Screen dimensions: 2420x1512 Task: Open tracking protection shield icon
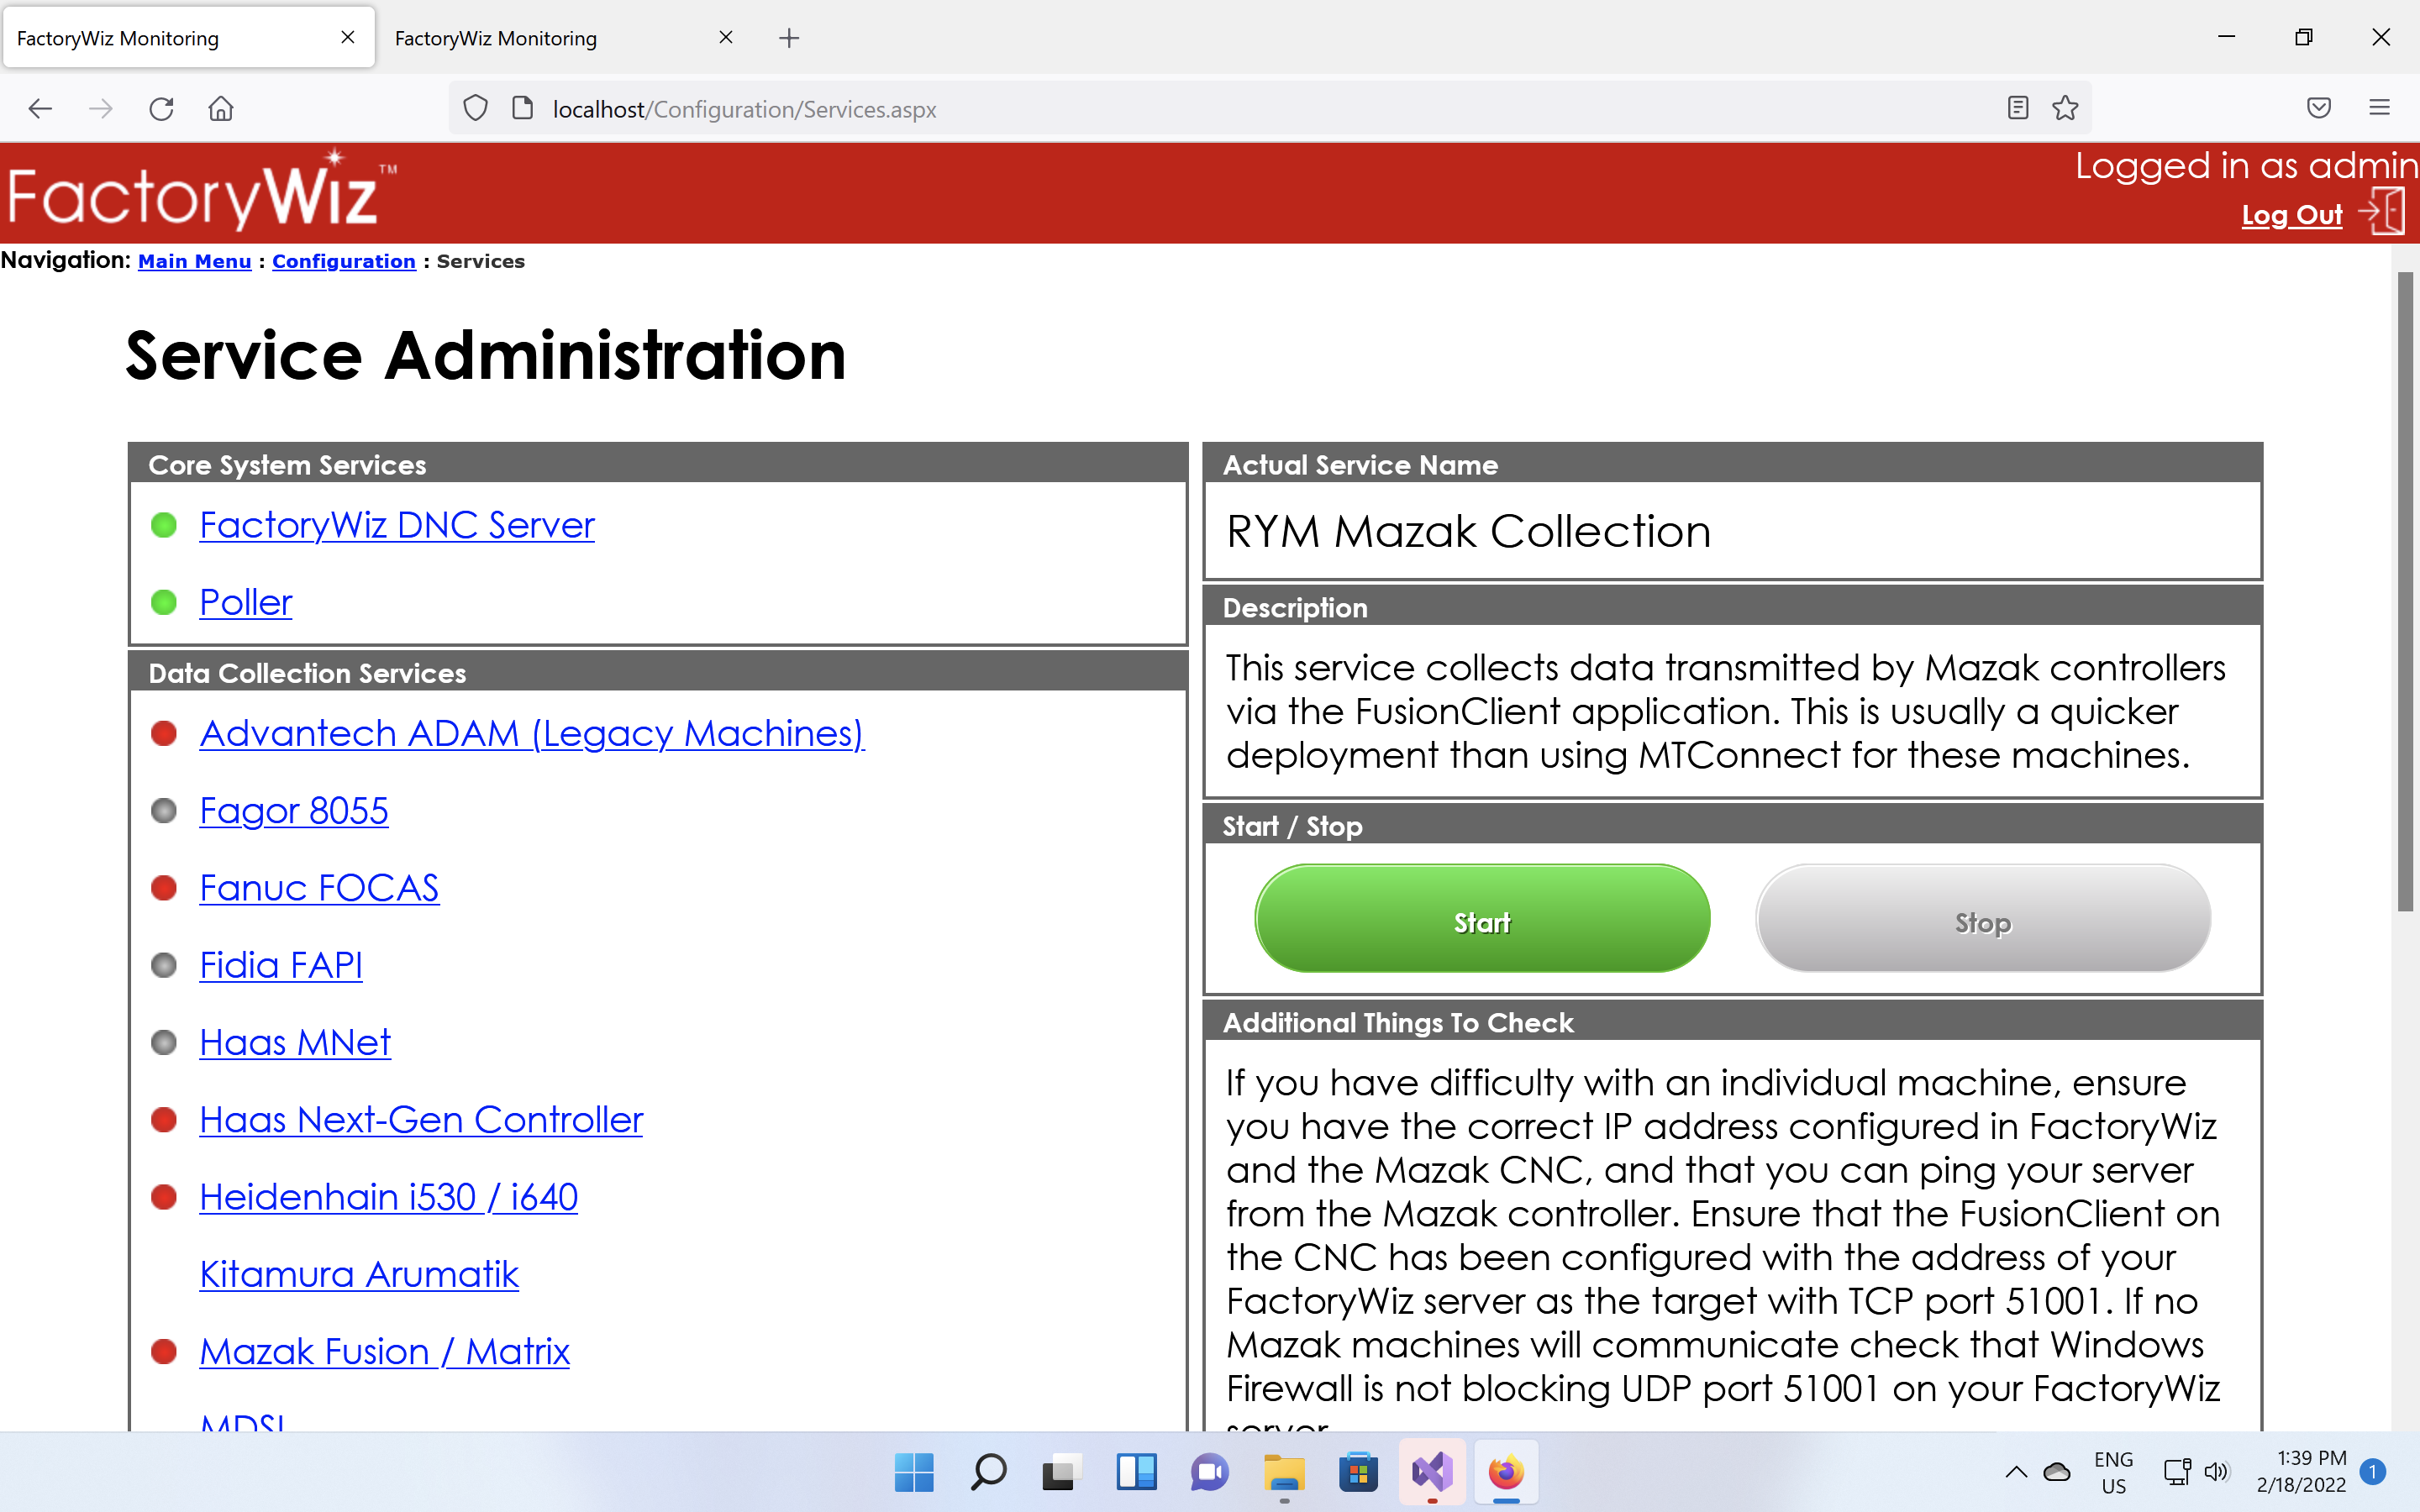[476, 109]
